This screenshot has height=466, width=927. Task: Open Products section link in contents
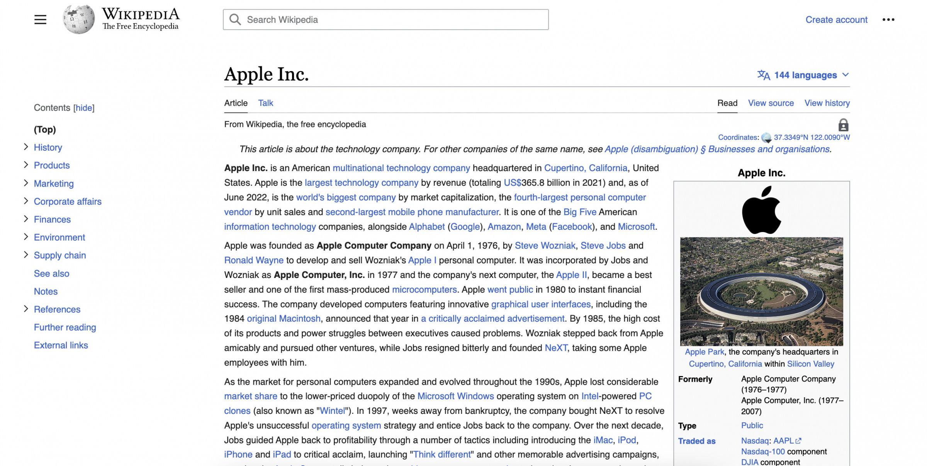point(52,165)
